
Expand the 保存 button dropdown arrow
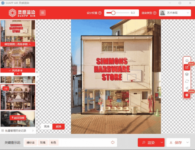point(186,142)
